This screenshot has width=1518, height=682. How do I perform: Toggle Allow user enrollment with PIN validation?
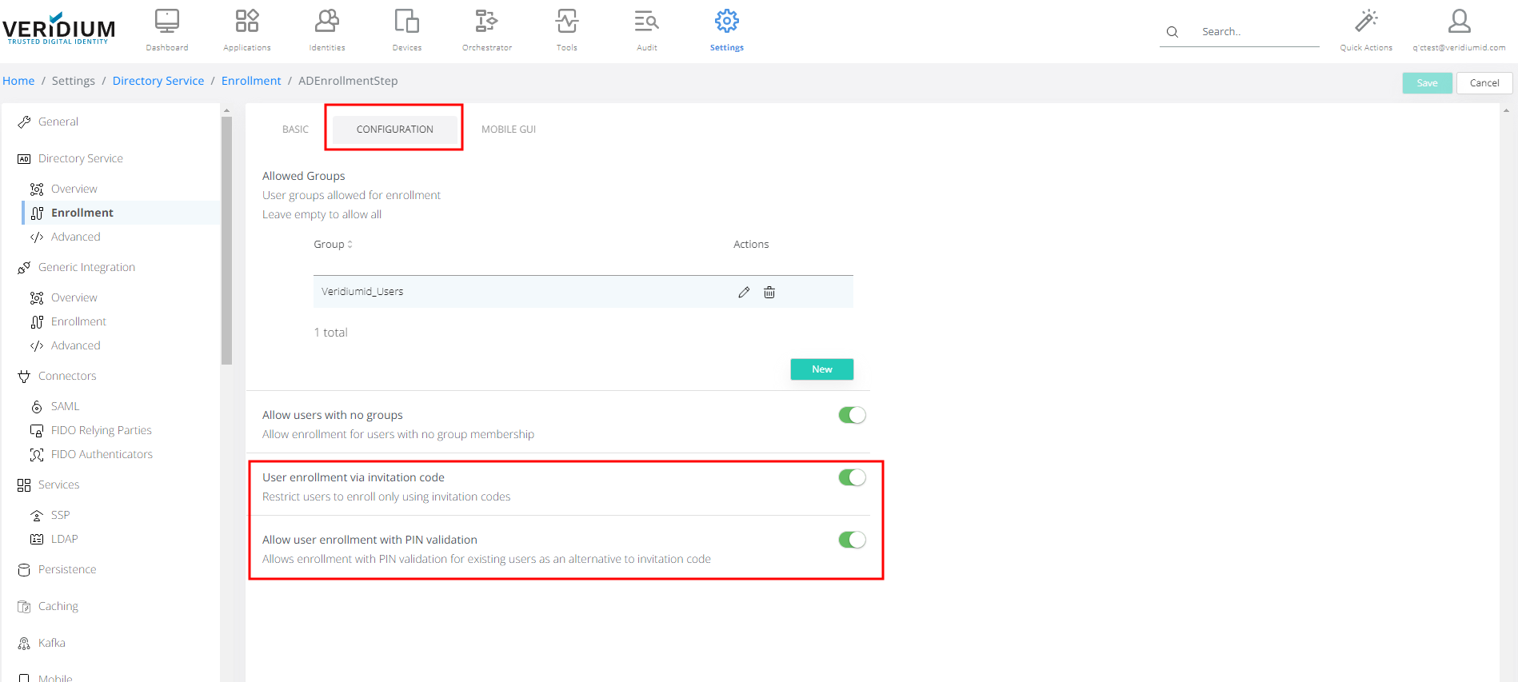pos(852,540)
